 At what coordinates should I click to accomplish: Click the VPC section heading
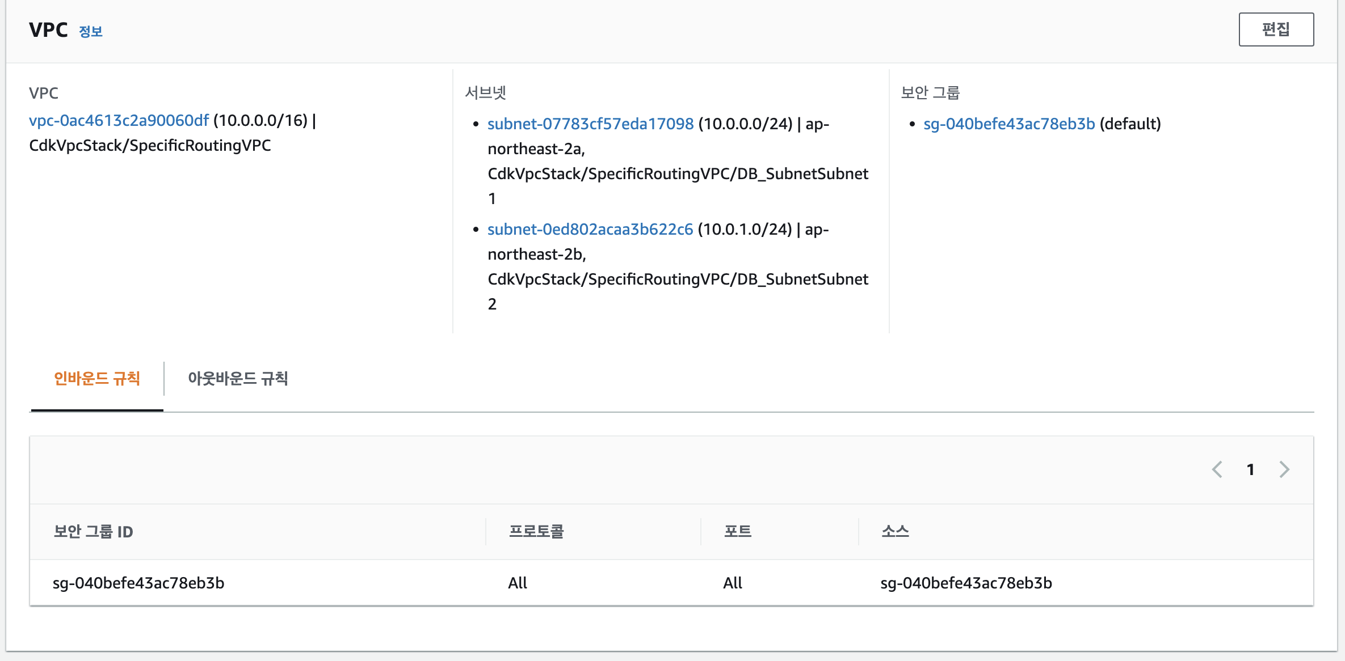[48, 30]
